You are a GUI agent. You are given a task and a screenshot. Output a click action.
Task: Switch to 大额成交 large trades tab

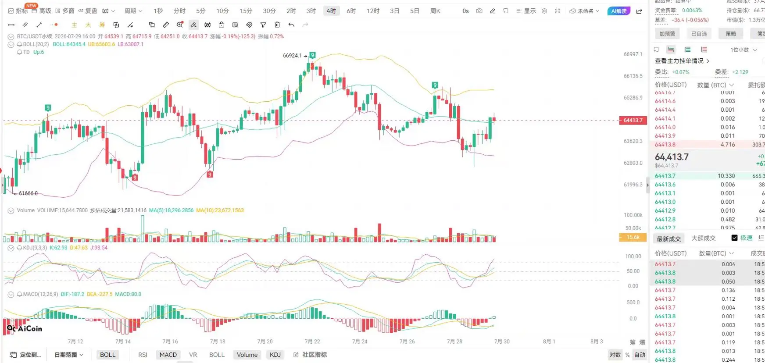(x=704, y=238)
